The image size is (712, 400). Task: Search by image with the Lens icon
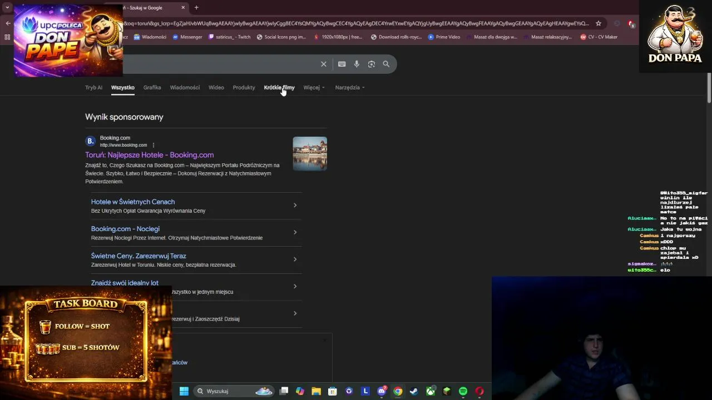click(372, 64)
